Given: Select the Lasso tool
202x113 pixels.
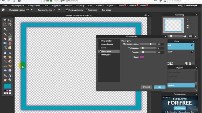Looking at the screenshot, I should [10, 24].
